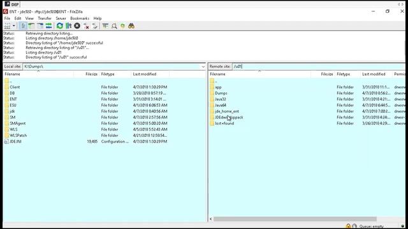Open the View menu
Screen dimensions: 408x229
click(29, 18)
